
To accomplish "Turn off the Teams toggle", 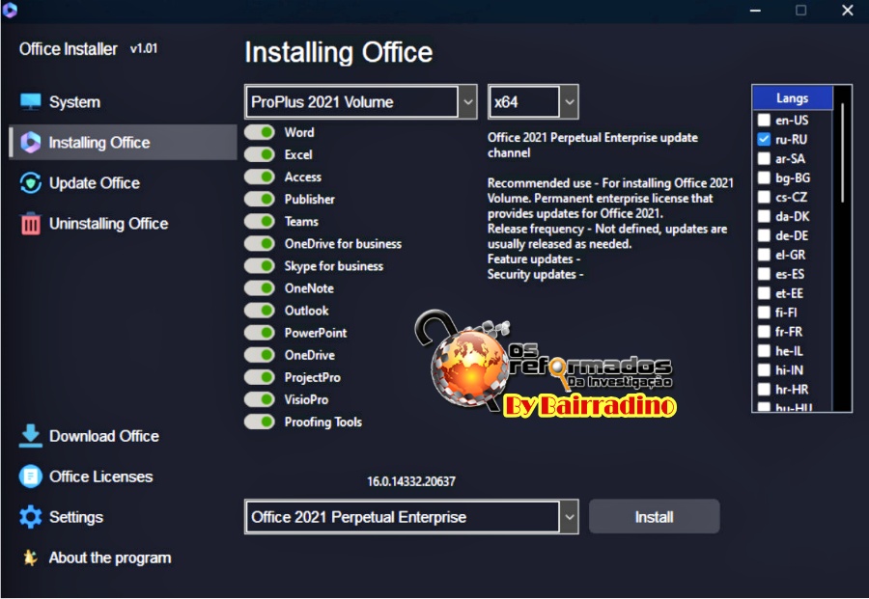I will [260, 222].
